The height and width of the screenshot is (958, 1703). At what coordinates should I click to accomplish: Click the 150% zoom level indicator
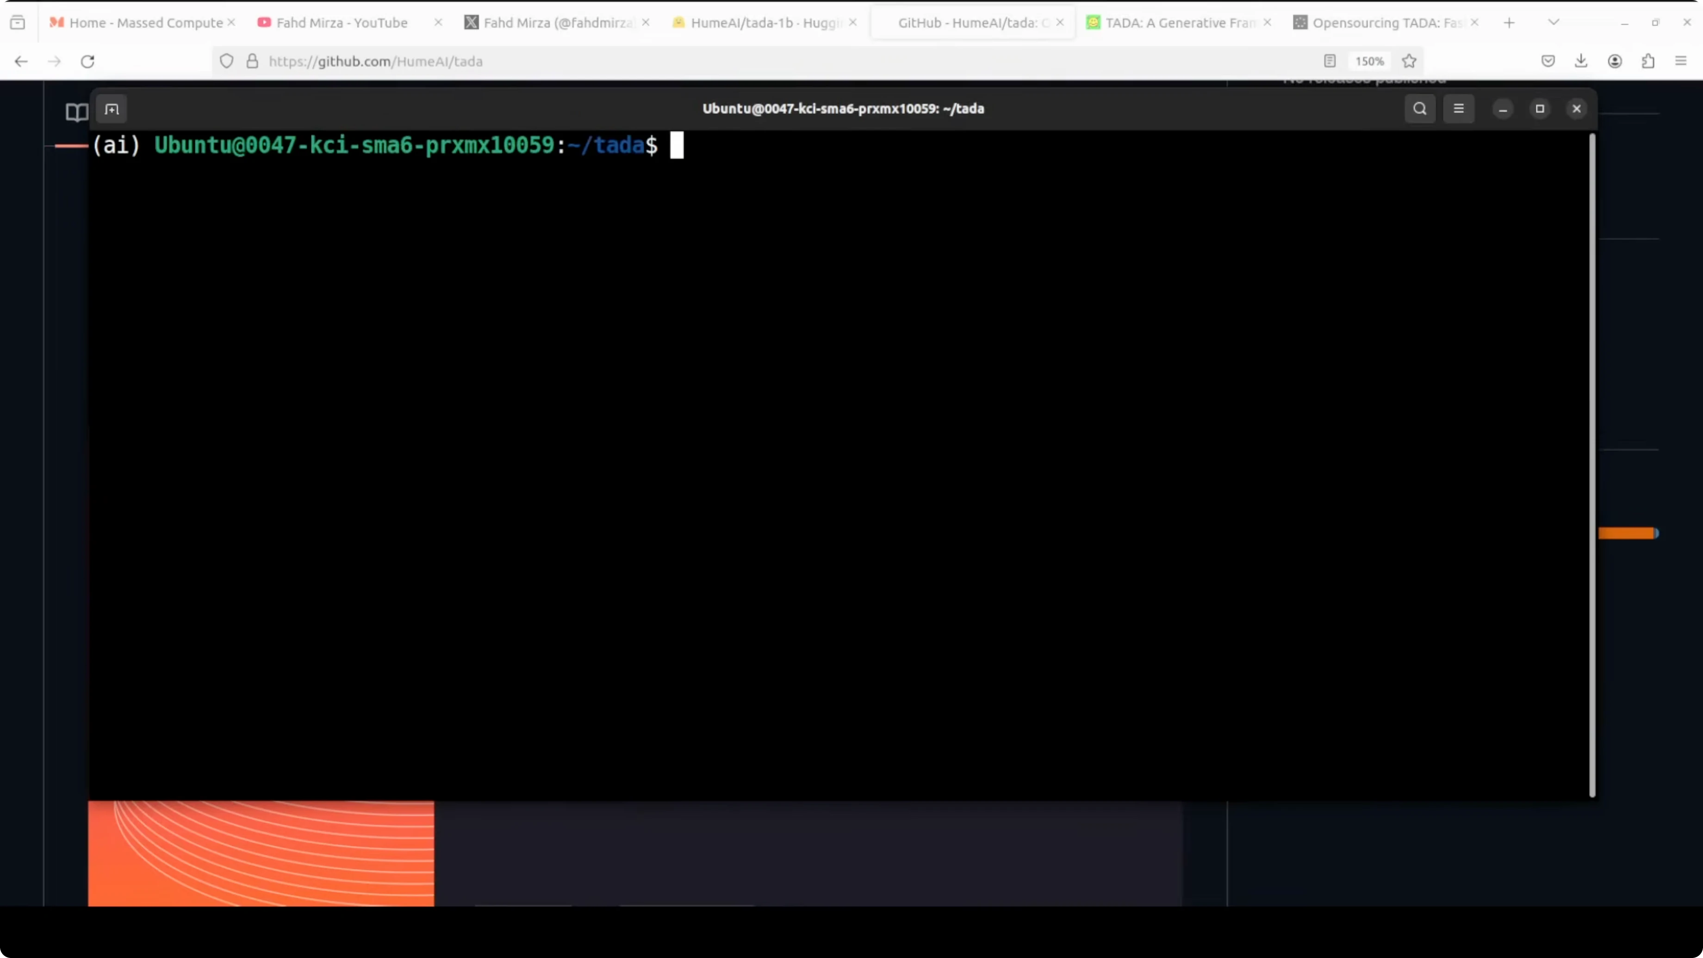[1369, 61]
